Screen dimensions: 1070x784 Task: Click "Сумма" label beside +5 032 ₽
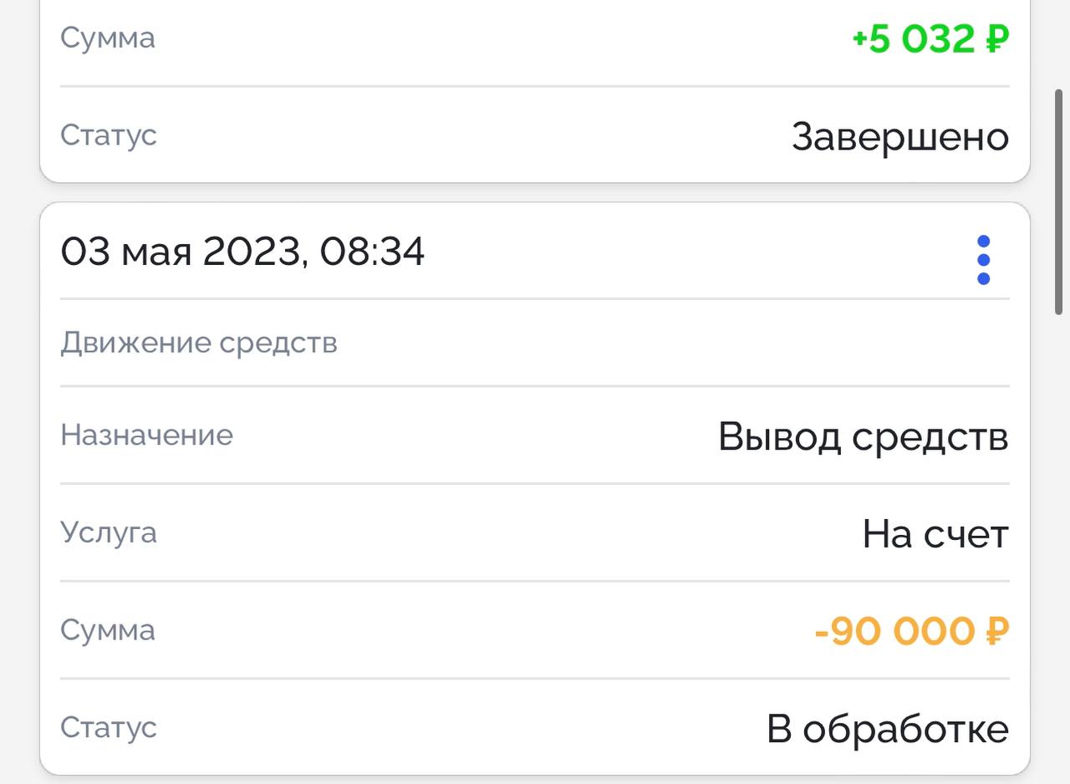(108, 38)
